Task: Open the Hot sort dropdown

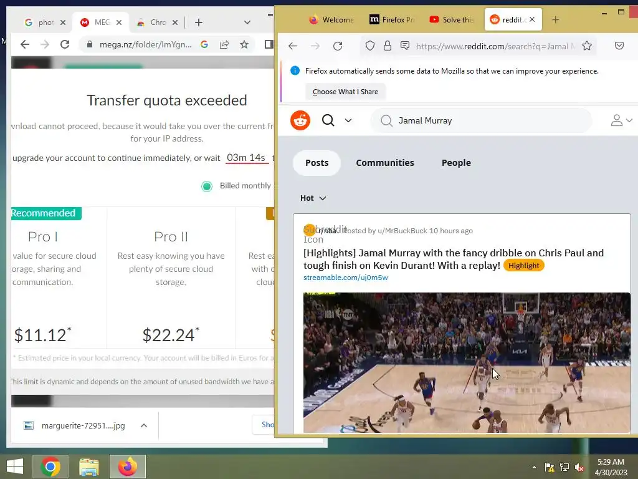Action: 313,198
